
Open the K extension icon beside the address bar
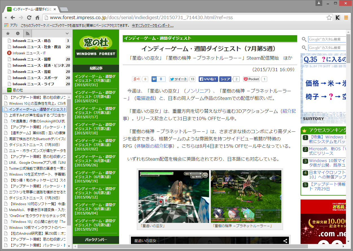[337, 17]
